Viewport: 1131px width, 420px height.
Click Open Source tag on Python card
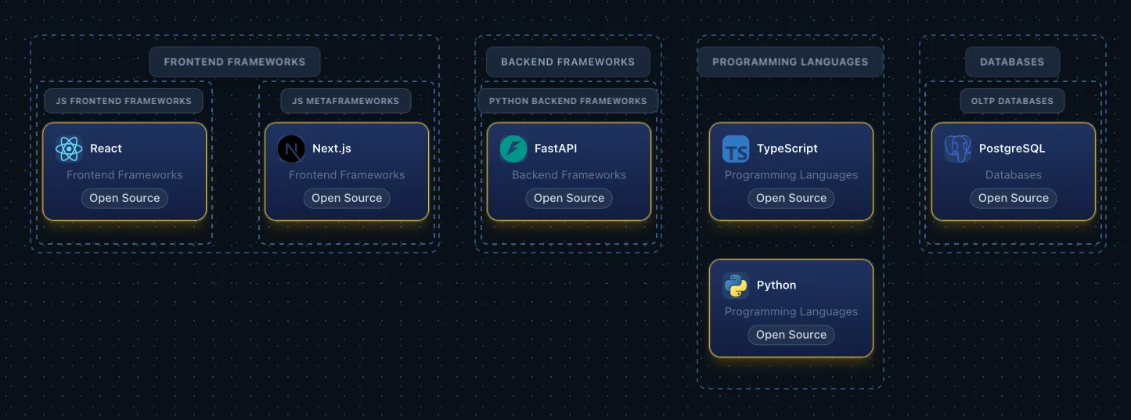[791, 335]
